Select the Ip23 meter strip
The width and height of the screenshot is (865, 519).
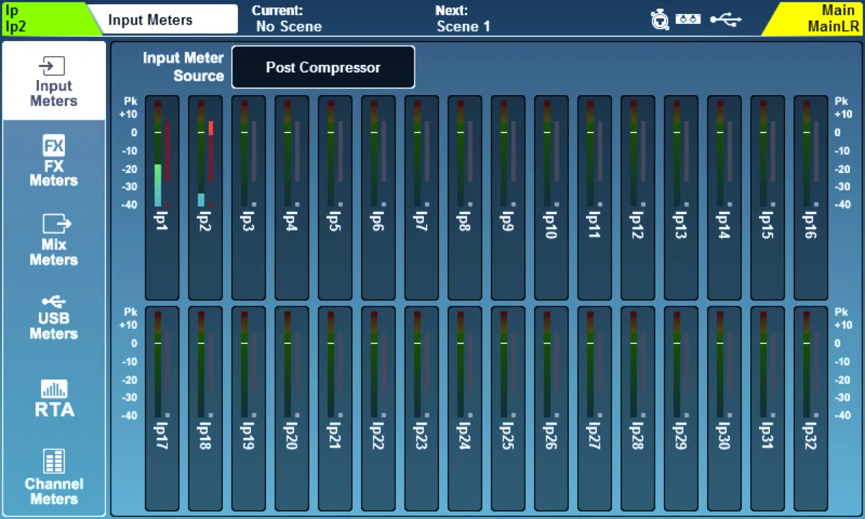[422, 409]
